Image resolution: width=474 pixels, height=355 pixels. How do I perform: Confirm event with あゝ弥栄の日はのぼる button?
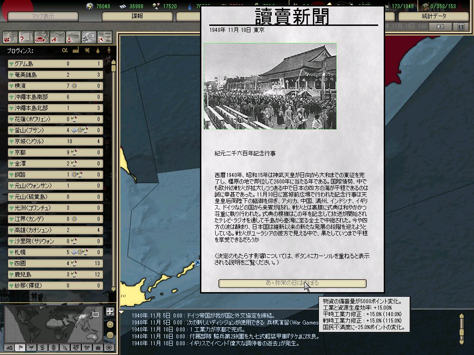click(x=293, y=283)
